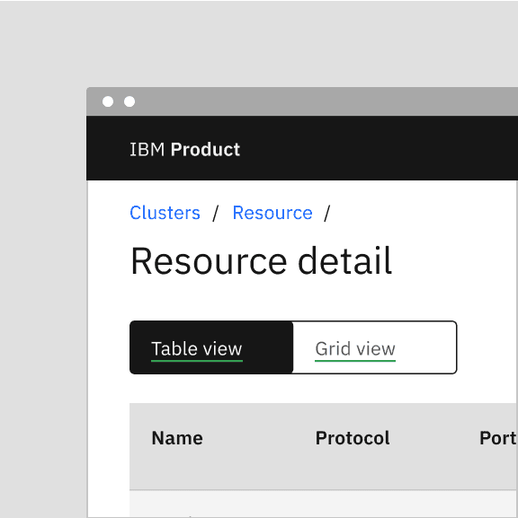
Task: Click the bold Product word in header
Action: pyautogui.click(x=205, y=149)
